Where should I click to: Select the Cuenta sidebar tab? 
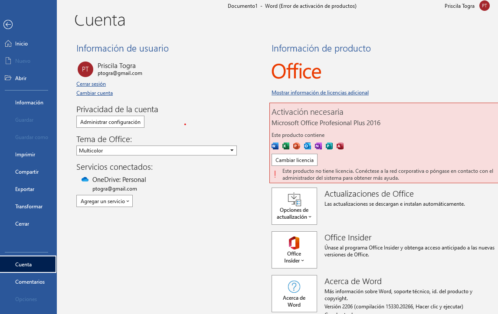[x=28, y=264]
